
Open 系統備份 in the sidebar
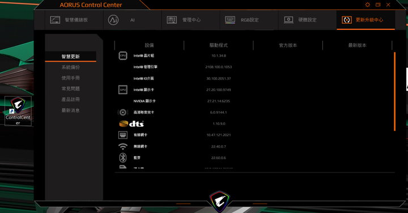pos(70,67)
